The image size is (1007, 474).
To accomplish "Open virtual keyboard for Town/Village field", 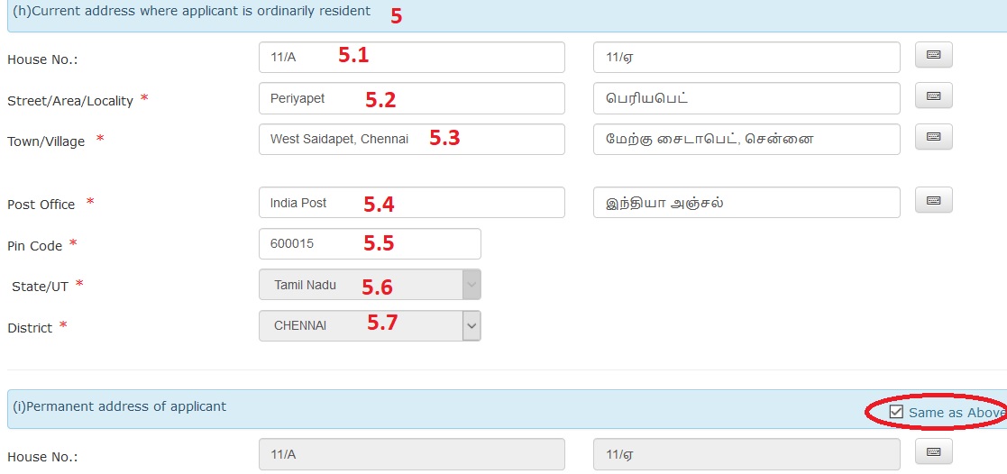I will pyautogui.click(x=933, y=137).
